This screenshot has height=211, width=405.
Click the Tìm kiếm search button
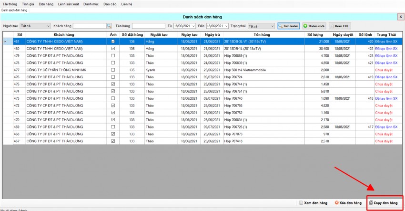[289, 26]
